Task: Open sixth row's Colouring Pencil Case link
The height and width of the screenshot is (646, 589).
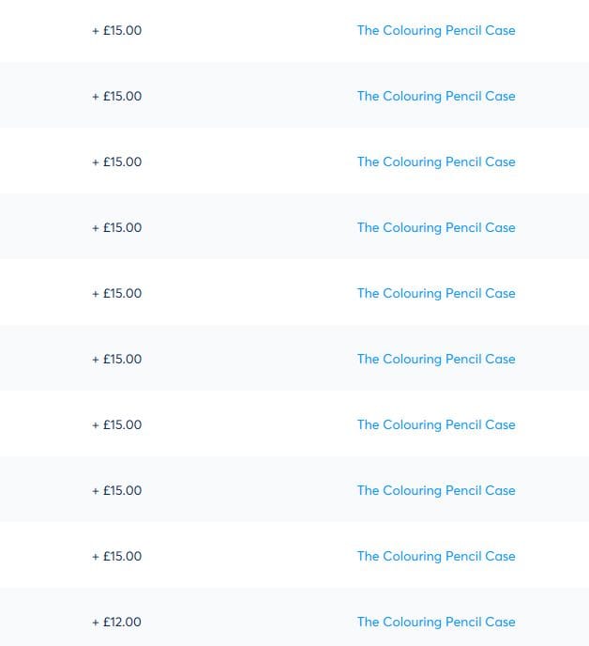Action: [436, 359]
